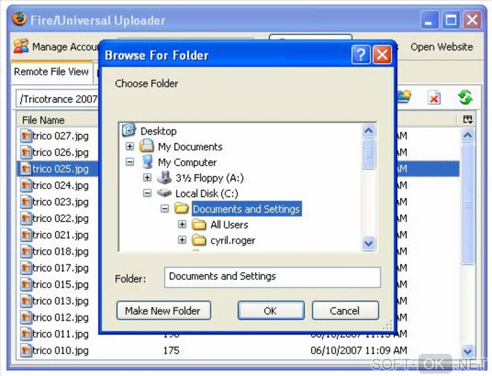Image resolution: width=492 pixels, height=376 pixels.
Task: Click the help question mark button in dialog
Action: pos(361,55)
